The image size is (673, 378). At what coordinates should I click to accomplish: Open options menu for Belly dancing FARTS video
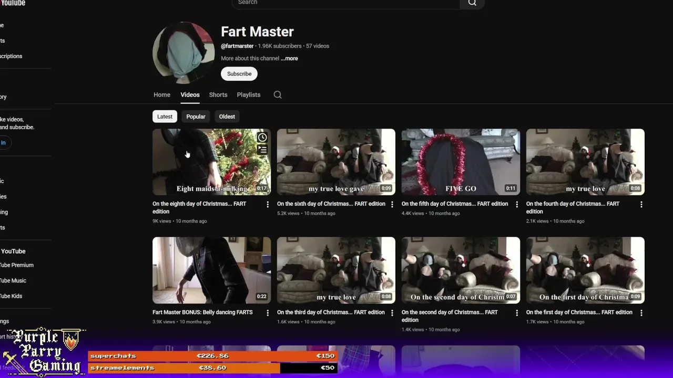click(x=267, y=313)
